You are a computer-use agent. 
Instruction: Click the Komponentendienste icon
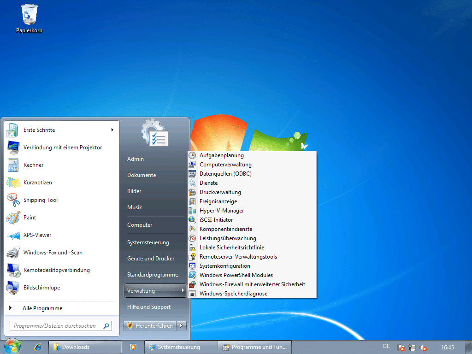click(192, 229)
